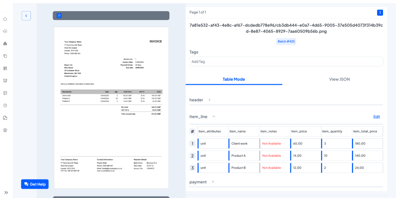
Task: Click the Batch #425 badge
Action: pyautogui.click(x=286, y=41)
